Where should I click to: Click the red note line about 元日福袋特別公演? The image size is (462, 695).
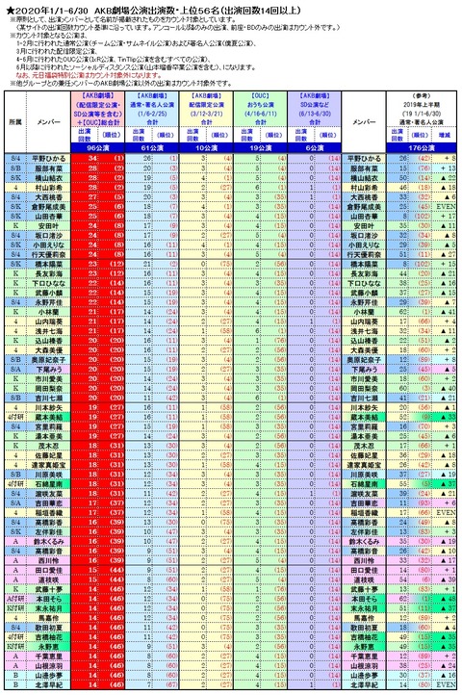(89, 75)
